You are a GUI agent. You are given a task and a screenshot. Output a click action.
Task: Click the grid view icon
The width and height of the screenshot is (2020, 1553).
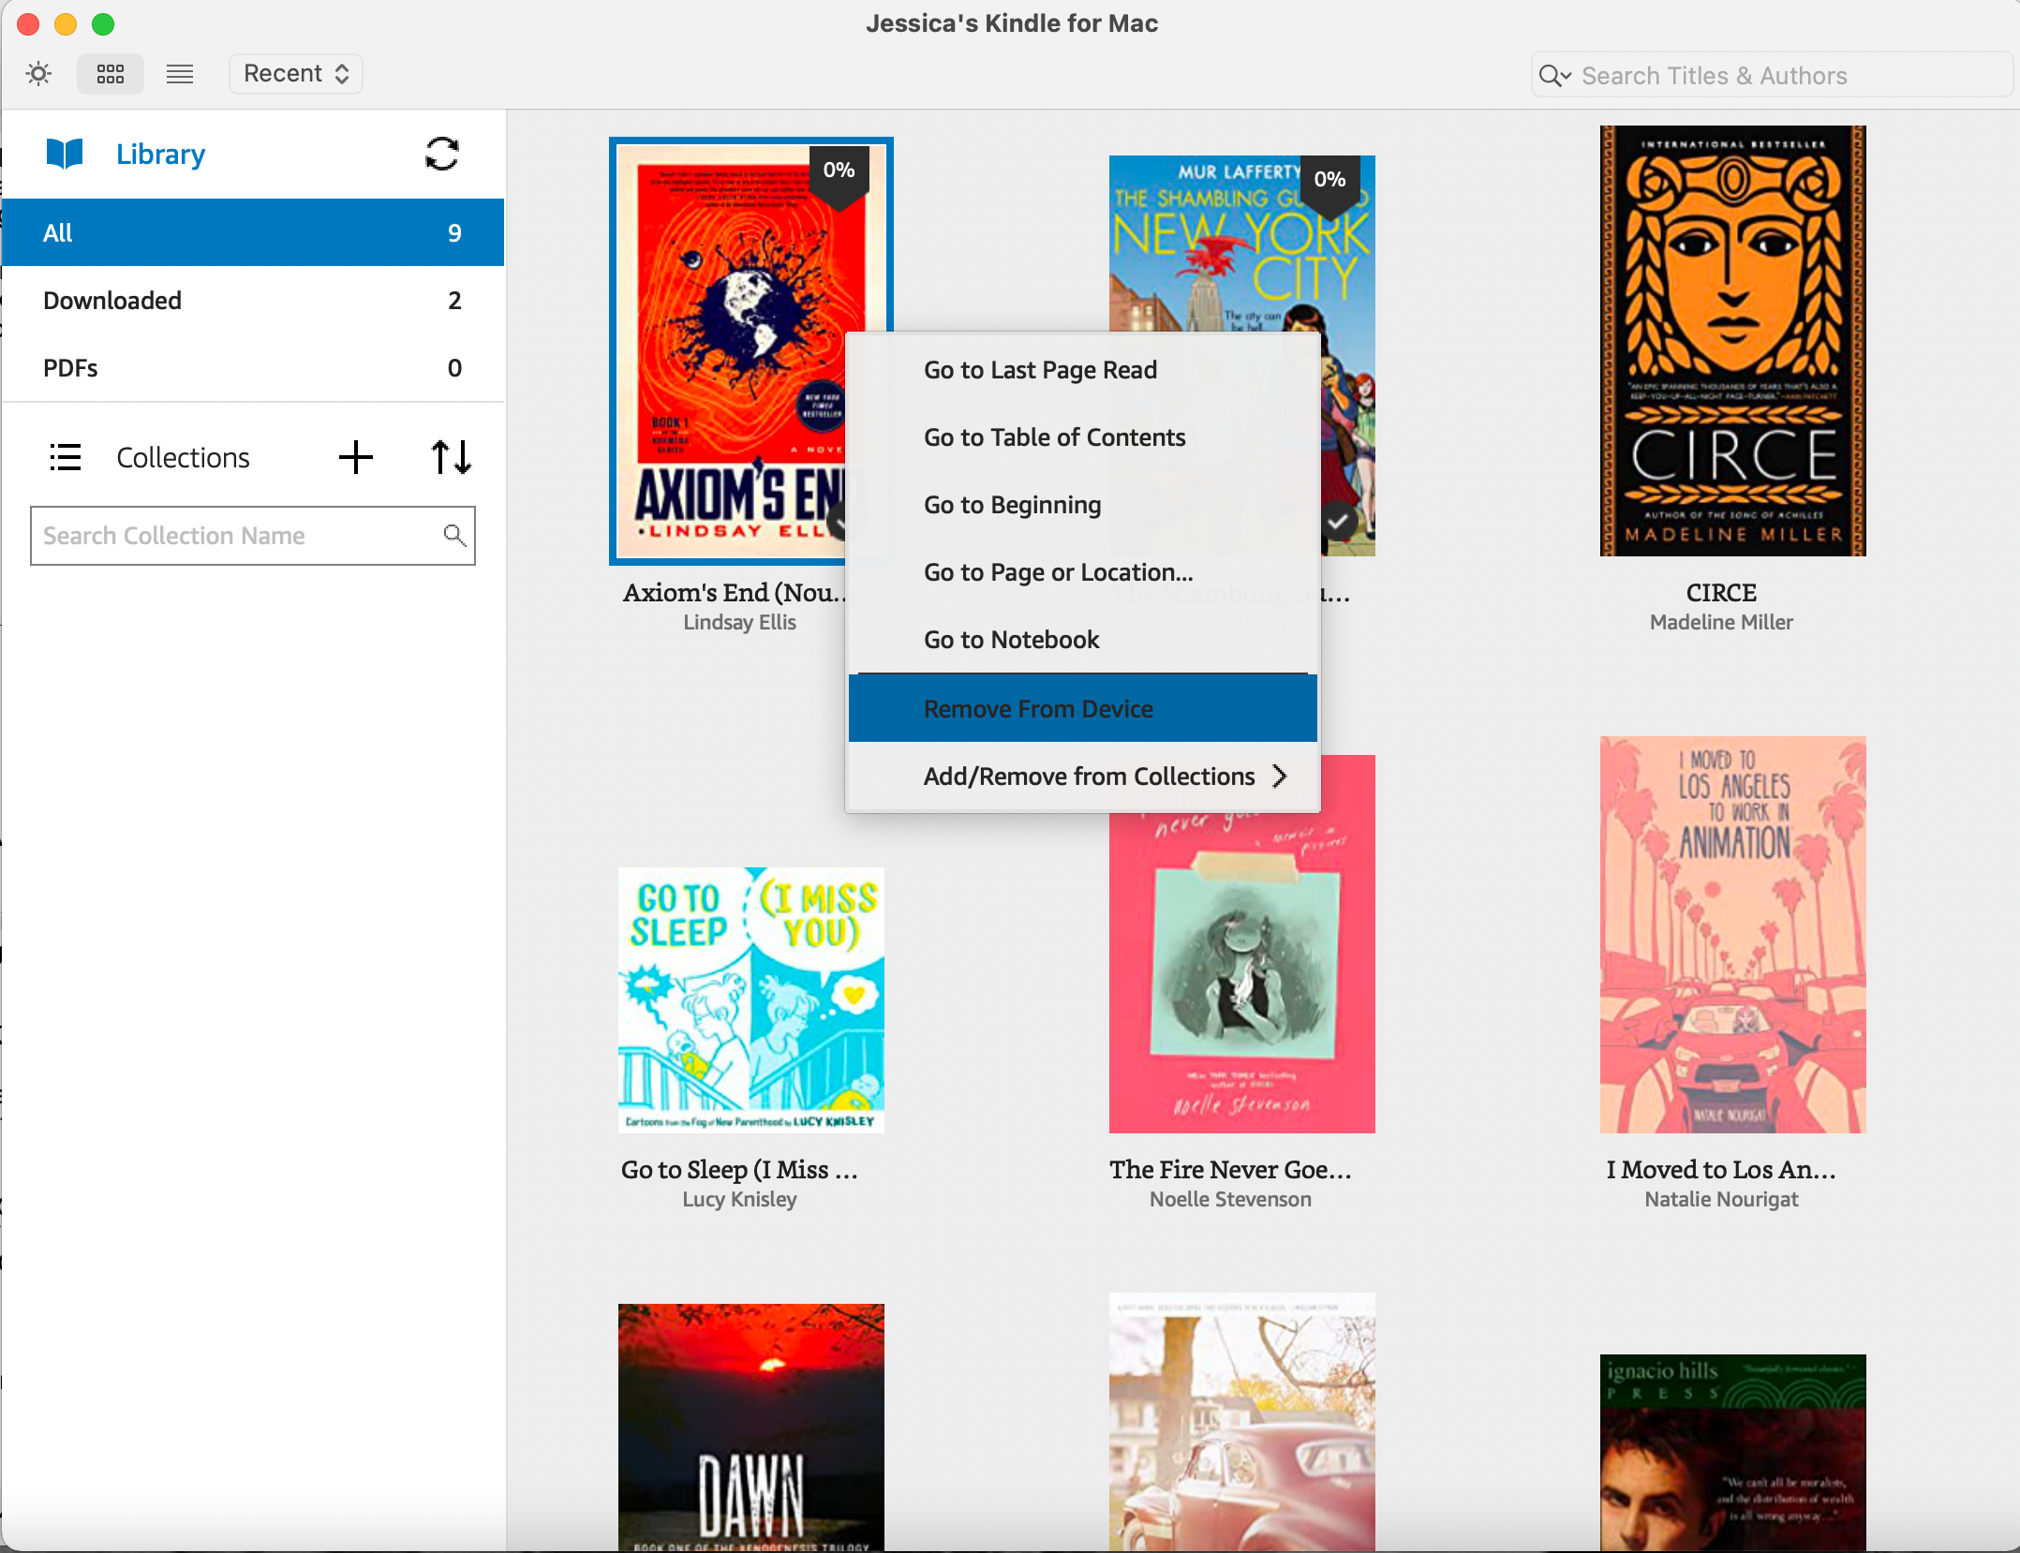pos(111,73)
